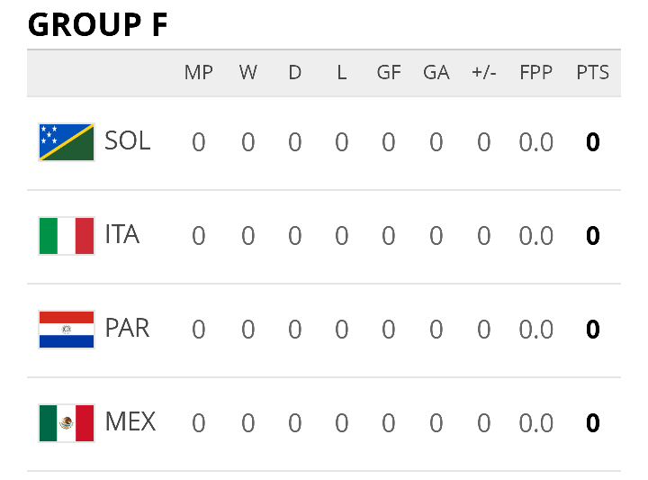This screenshot has width=648, height=480.
Task: Select the PAR team name
Action: click(x=127, y=329)
